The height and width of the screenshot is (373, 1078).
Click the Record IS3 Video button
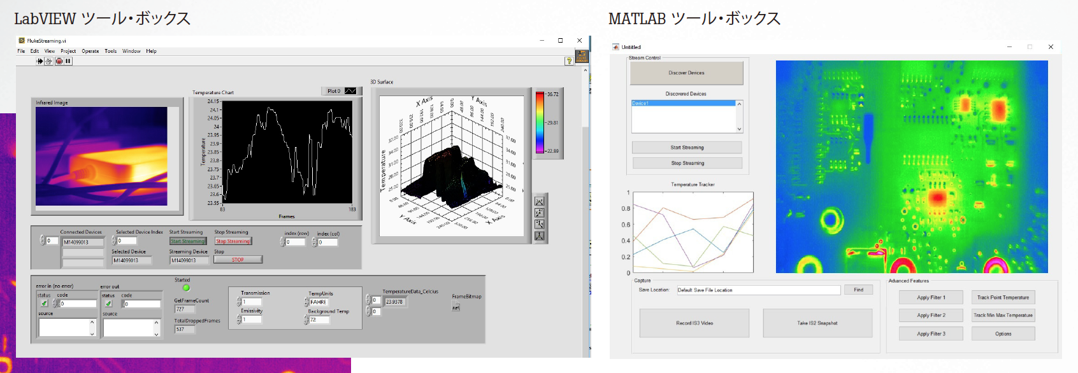click(694, 323)
